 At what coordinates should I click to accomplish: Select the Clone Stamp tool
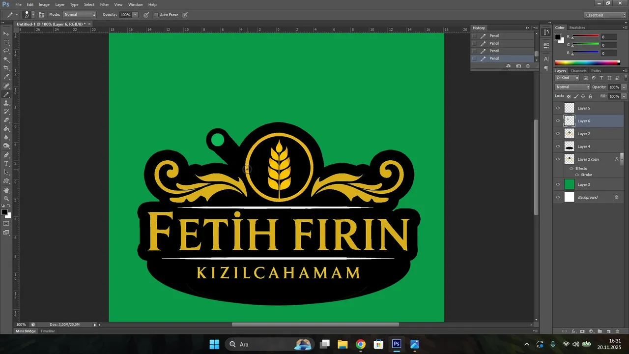6,103
